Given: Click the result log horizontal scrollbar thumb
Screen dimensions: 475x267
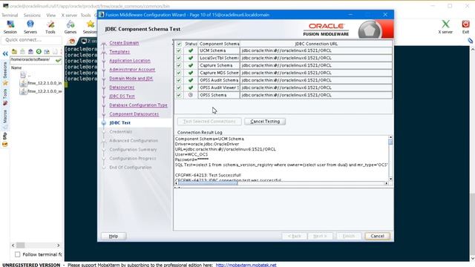Looking at the screenshot, I should (208, 183).
